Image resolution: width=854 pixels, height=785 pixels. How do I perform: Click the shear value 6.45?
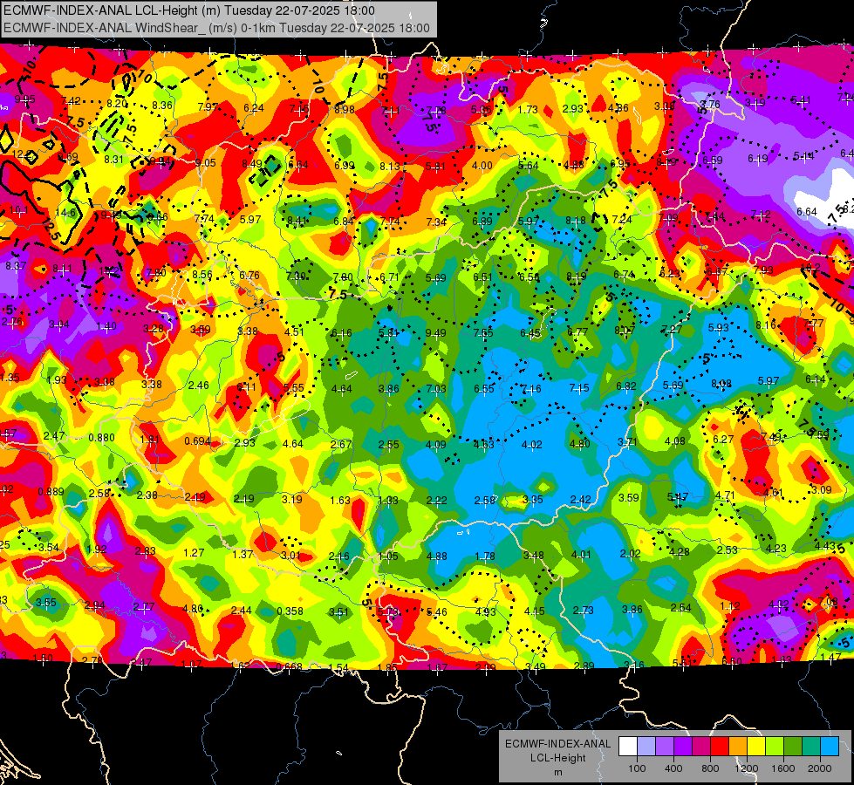[x=530, y=333]
